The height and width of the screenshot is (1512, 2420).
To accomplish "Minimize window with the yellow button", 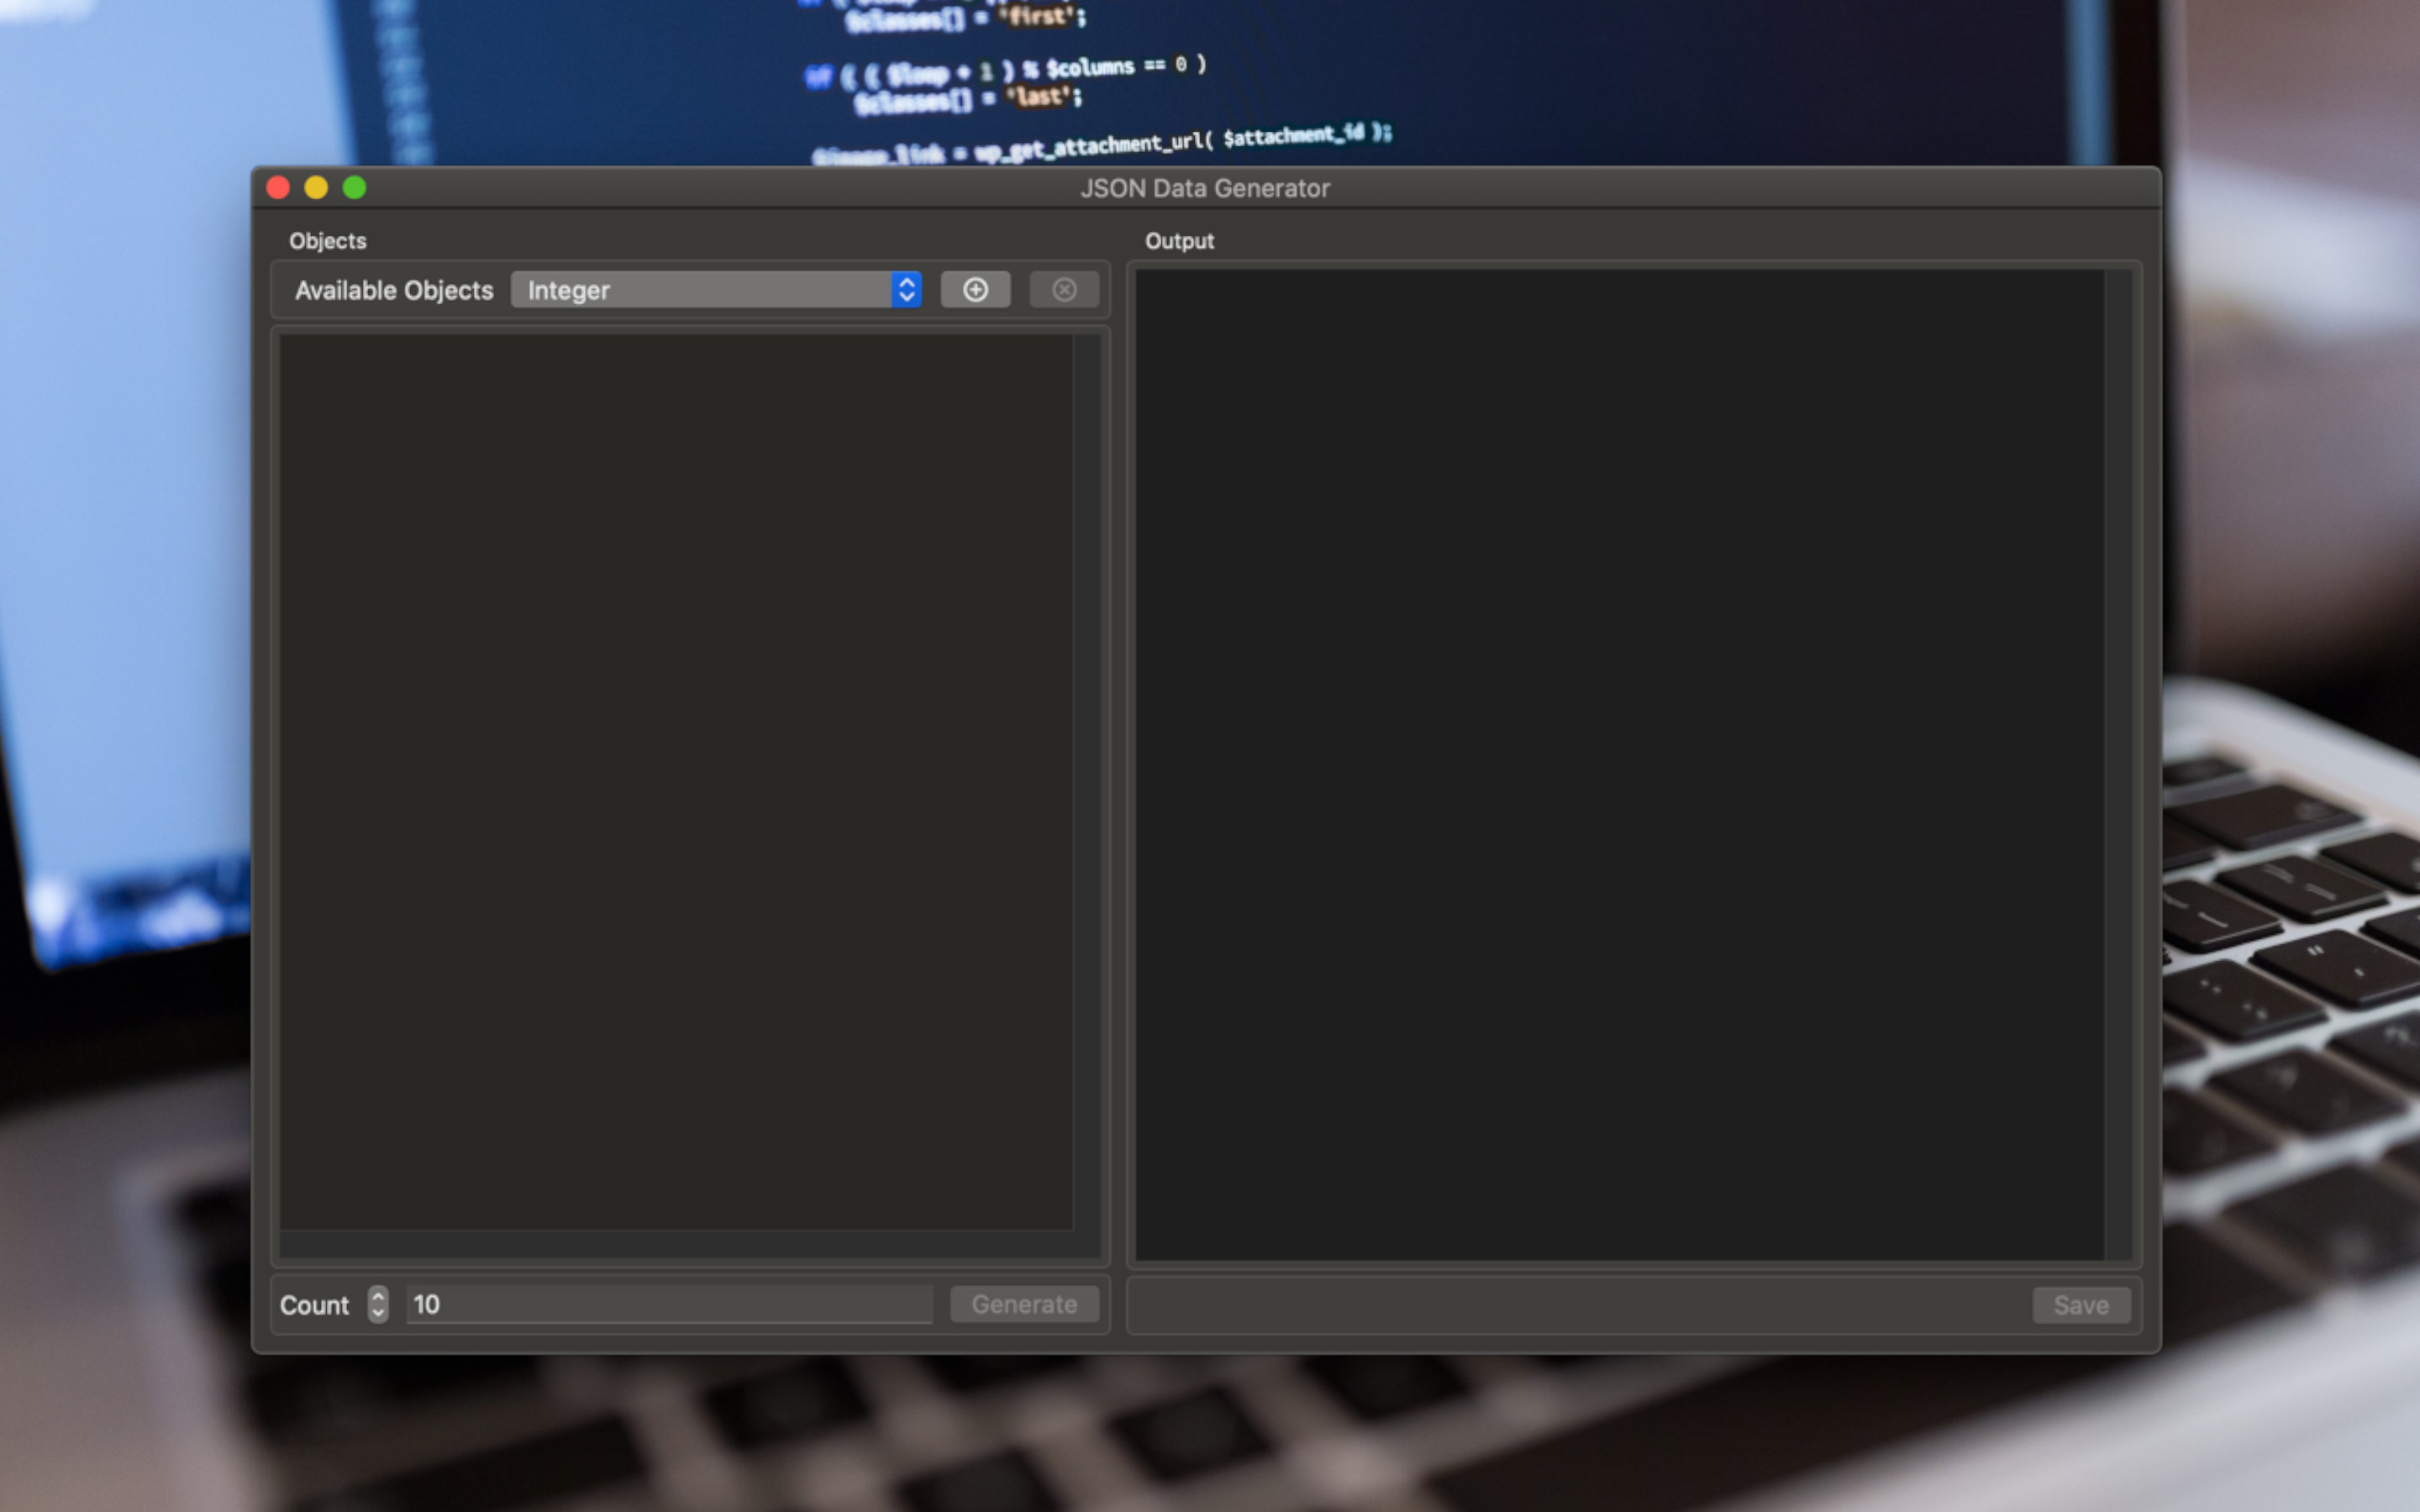I will click(316, 188).
